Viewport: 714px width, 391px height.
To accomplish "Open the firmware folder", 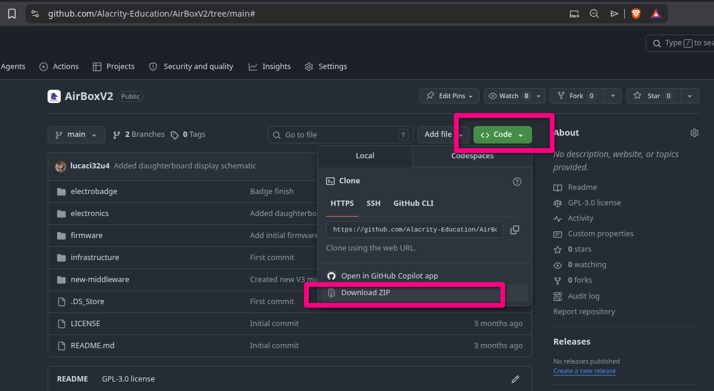I will click(86, 236).
